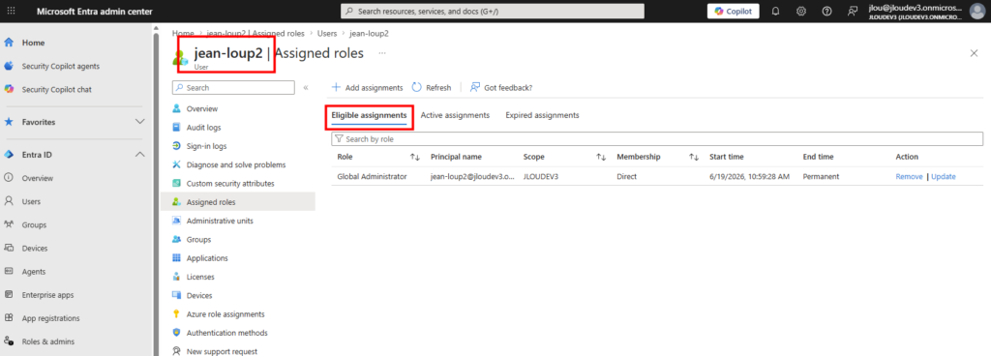
Task: Click the Audit logs icon
Action: [x=177, y=128]
